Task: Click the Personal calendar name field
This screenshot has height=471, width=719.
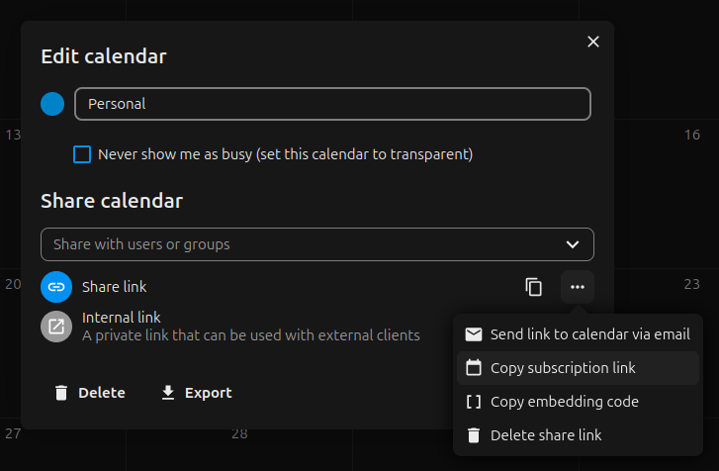Action: pos(332,104)
